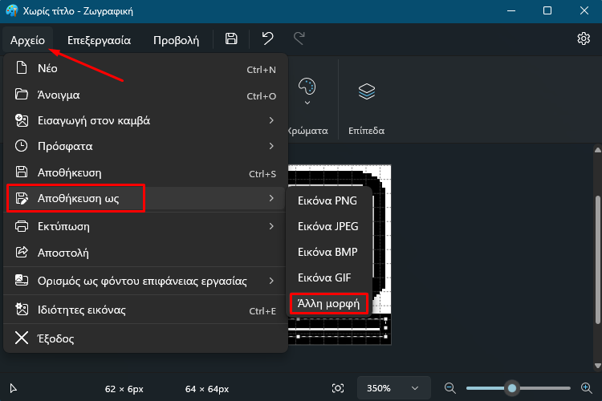Viewport: 602px width, 401px height.
Task: Save as Εικόνα GIF
Action: tap(329, 277)
